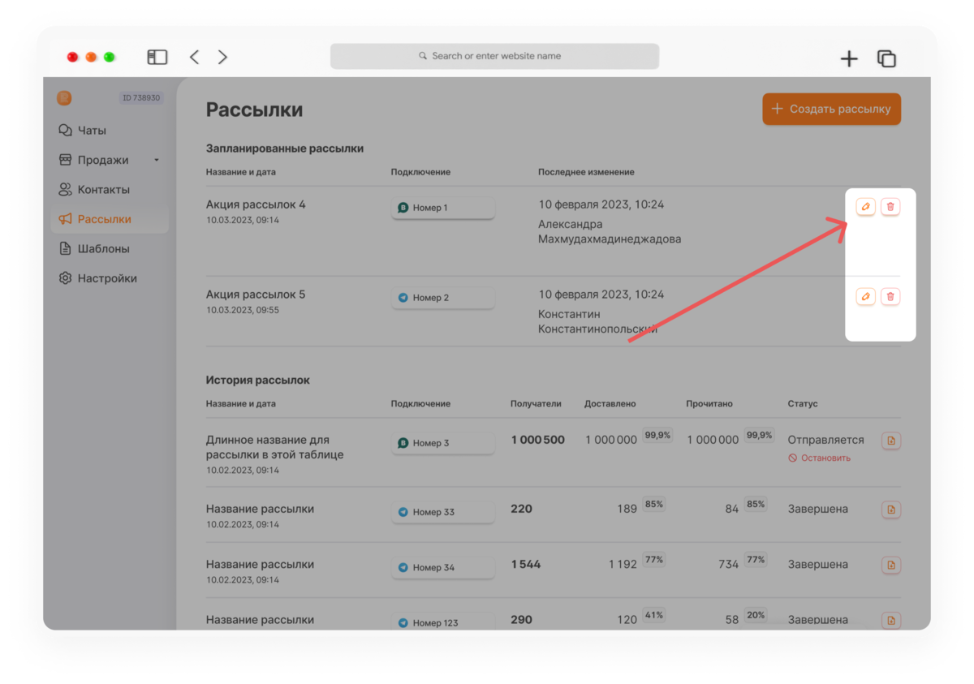Click read count 734
The width and height of the screenshot is (974, 684).
[728, 564]
